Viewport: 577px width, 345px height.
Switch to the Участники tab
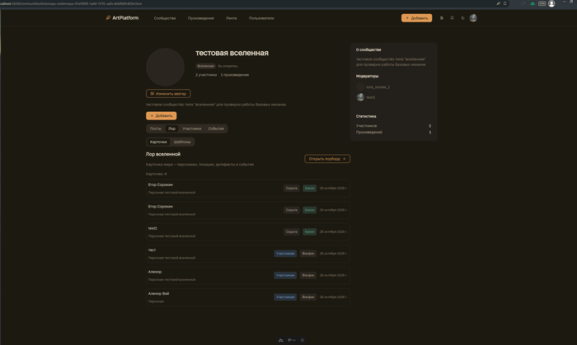192,128
